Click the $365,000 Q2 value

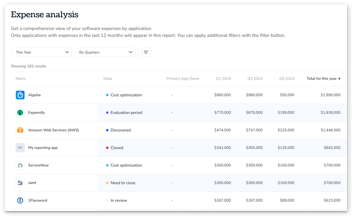pos(254,148)
